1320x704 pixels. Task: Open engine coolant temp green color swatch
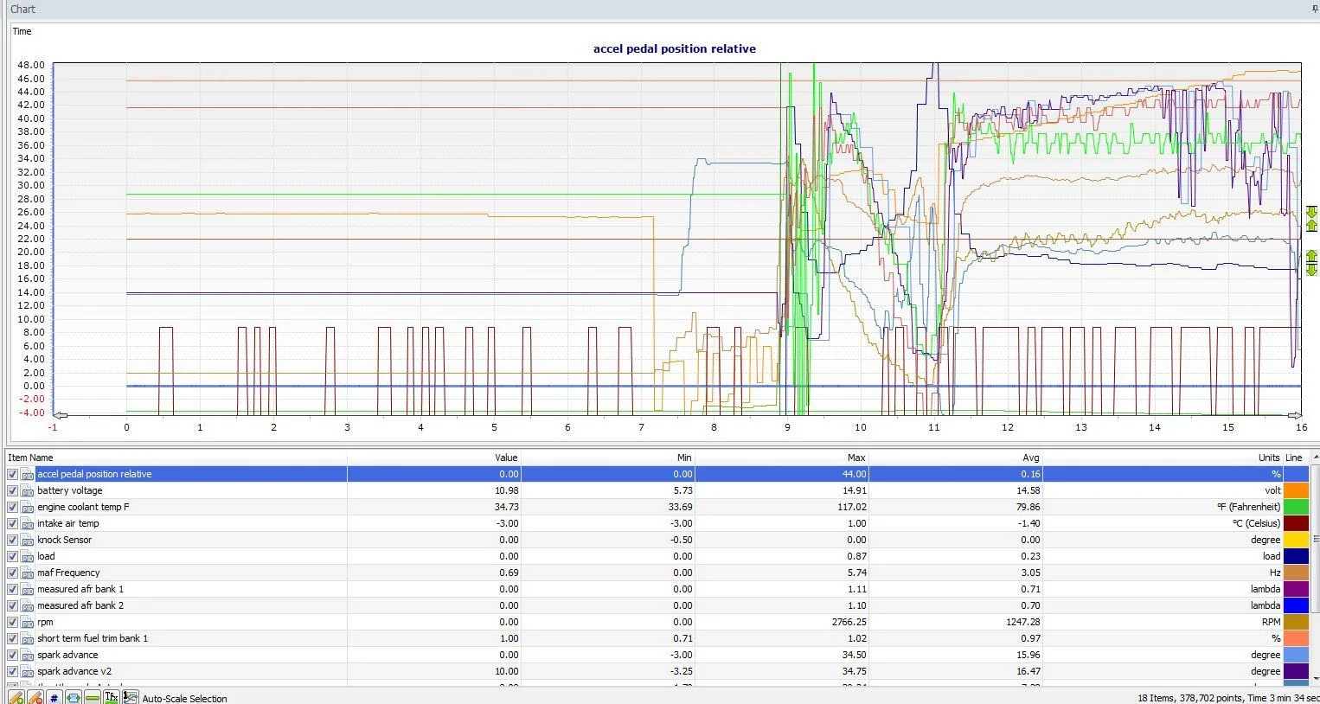(x=1296, y=507)
